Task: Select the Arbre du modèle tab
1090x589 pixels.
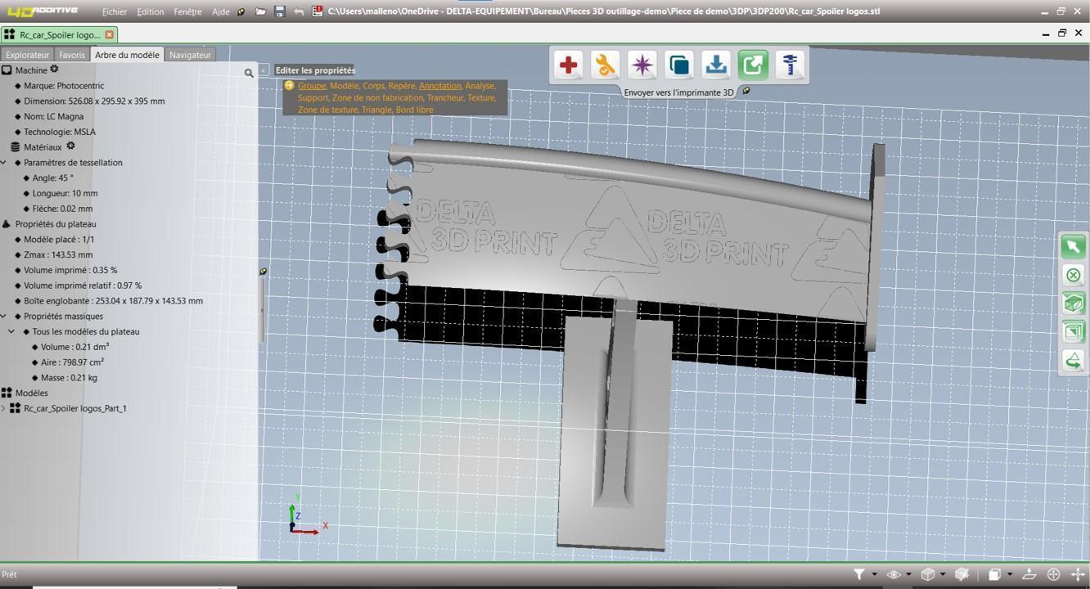Action: click(127, 55)
